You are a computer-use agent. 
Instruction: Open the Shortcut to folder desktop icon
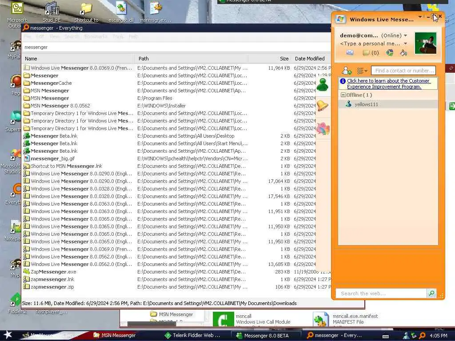pos(86,12)
